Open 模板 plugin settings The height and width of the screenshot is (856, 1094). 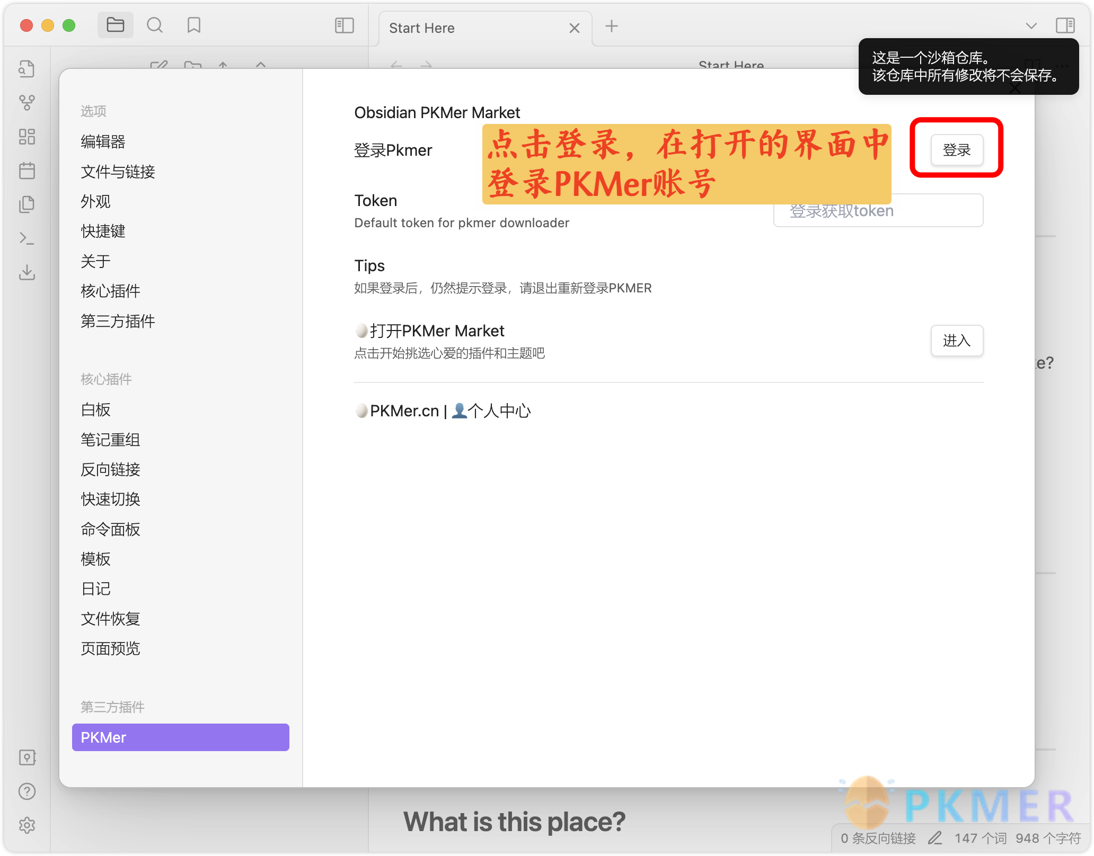tap(181, 559)
